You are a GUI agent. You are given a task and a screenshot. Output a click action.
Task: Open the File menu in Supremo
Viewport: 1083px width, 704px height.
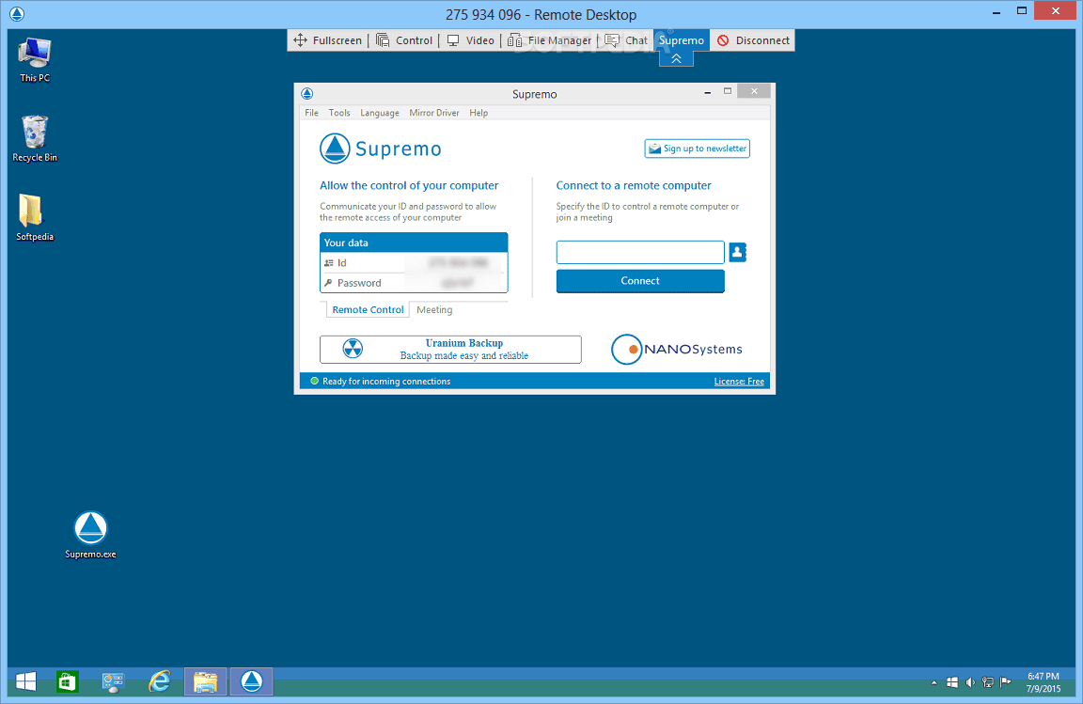coord(311,113)
